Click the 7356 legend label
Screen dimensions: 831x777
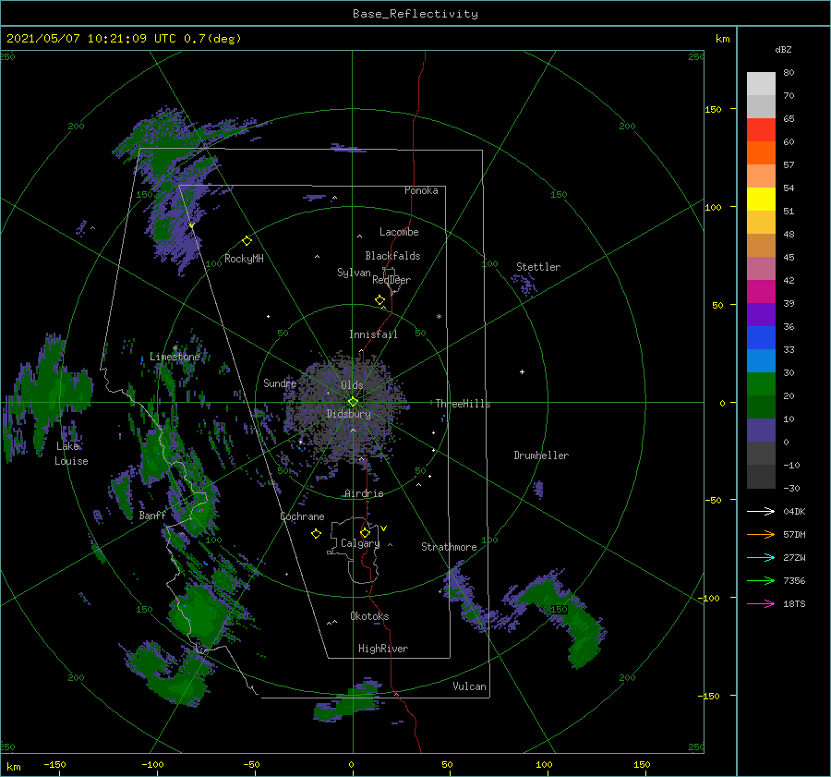[794, 581]
